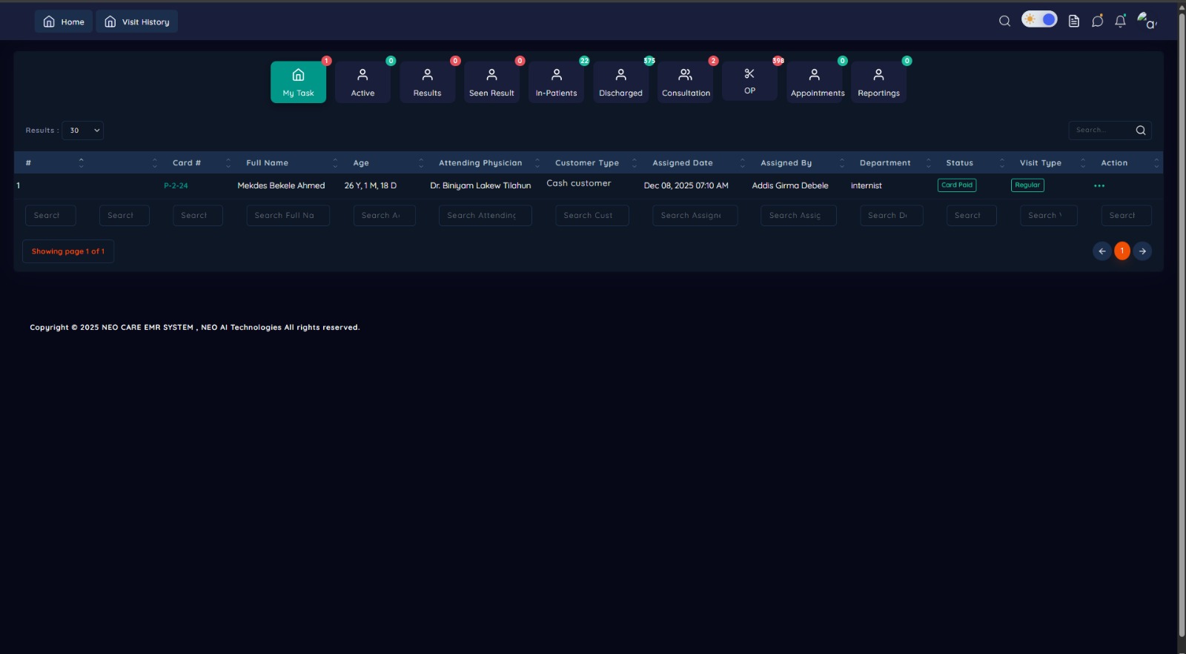
Task: Click the three-dot action menu for Mekdes
Action: (x=1099, y=186)
